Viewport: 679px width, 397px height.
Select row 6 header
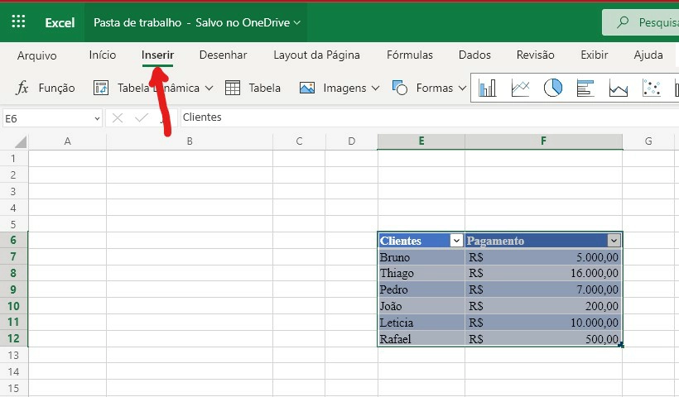pos(13,240)
